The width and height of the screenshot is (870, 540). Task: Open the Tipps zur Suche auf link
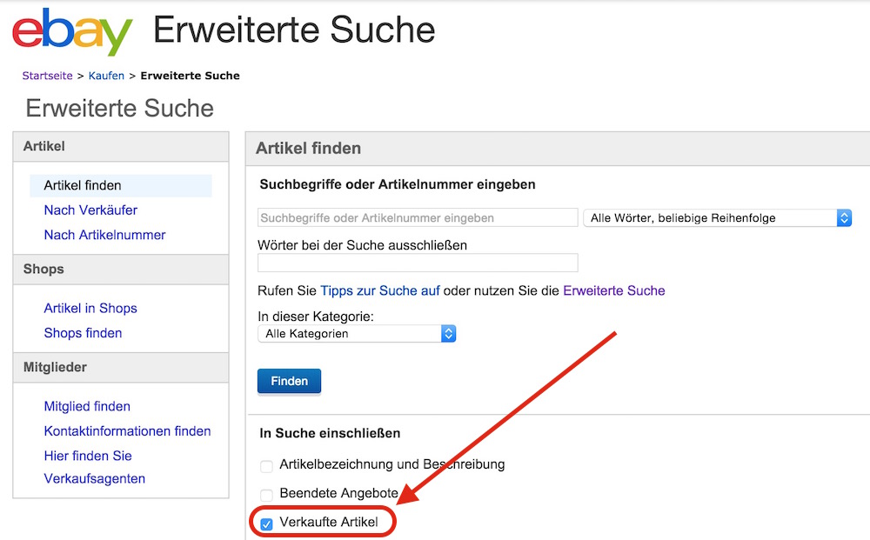pos(380,291)
